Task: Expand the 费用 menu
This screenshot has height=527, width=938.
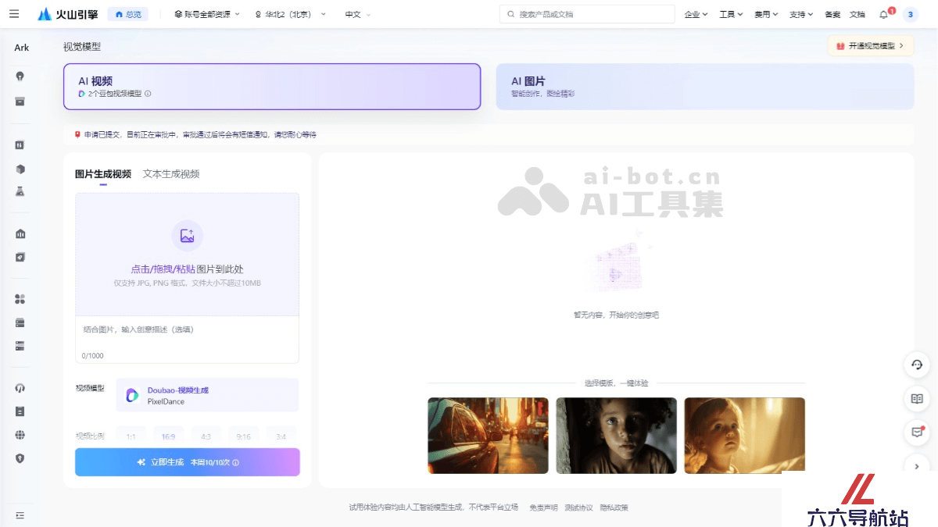Action: click(x=766, y=14)
